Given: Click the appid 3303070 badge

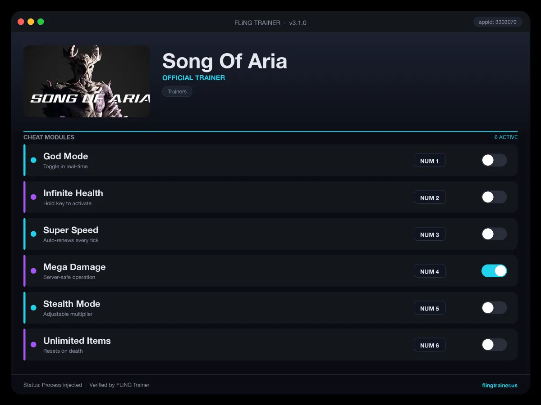Looking at the screenshot, I should click(x=498, y=22).
